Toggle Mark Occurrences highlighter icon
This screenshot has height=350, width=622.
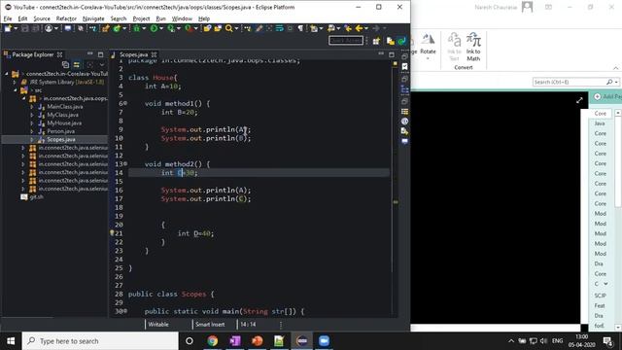tap(259, 28)
